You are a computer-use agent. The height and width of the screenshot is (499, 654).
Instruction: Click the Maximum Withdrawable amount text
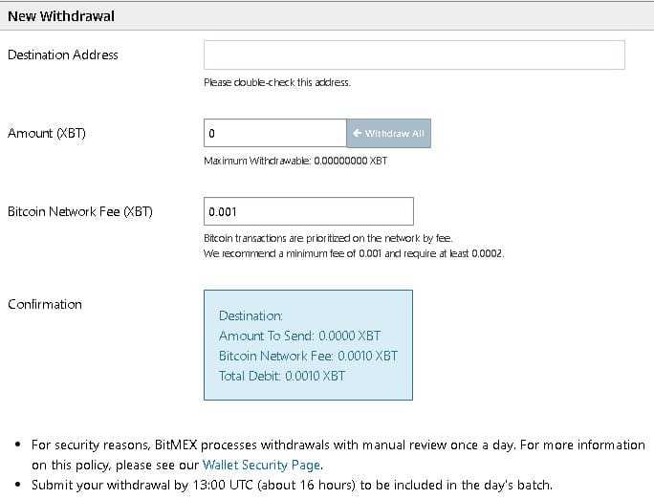[295, 161]
